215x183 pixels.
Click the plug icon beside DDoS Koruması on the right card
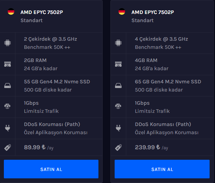pyautogui.click(x=119, y=128)
